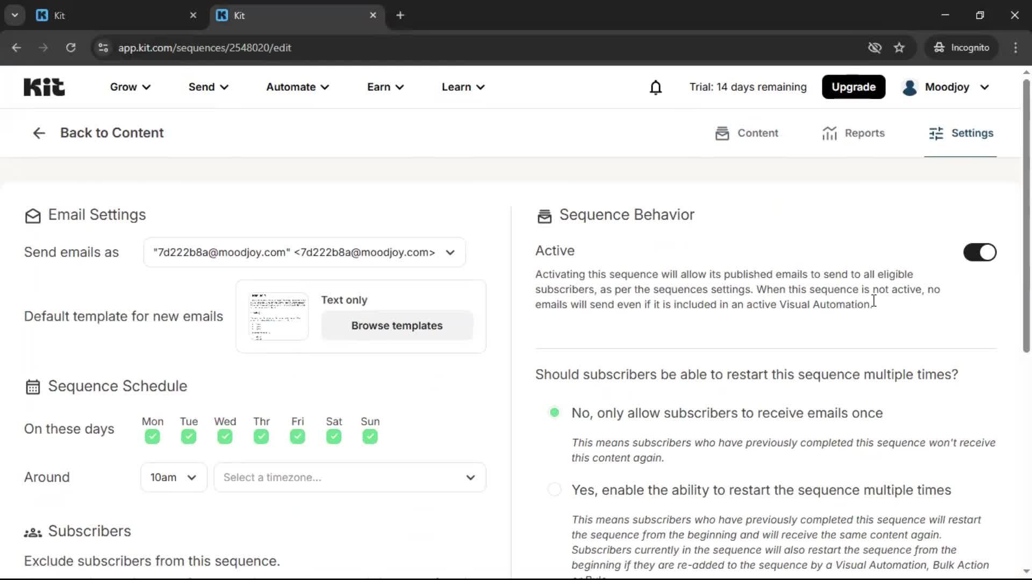Bookmark this page with the star icon
This screenshot has height=580, width=1032.
click(x=899, y=47)
